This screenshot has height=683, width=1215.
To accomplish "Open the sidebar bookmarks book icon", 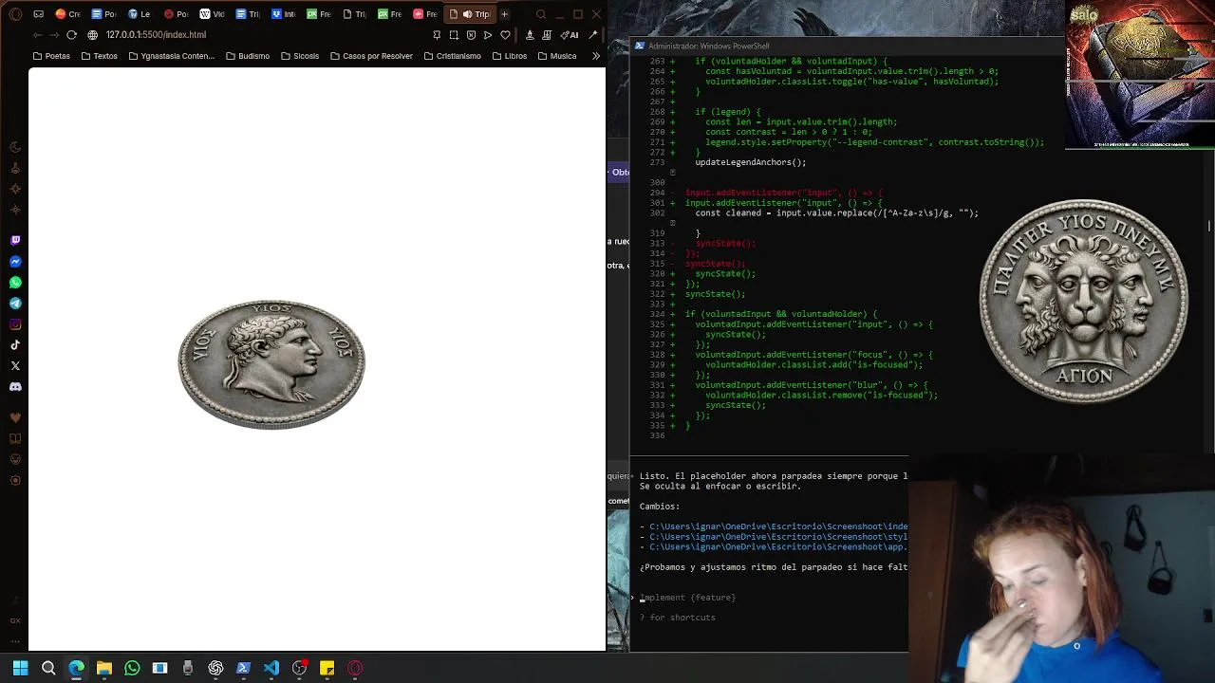I will 15,438.
